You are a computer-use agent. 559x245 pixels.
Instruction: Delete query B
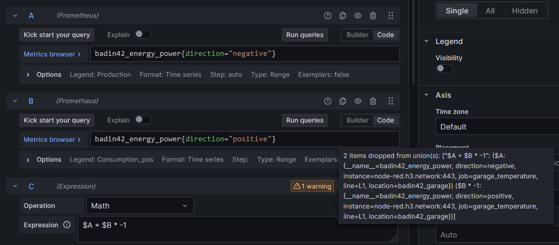pos(373,101)
